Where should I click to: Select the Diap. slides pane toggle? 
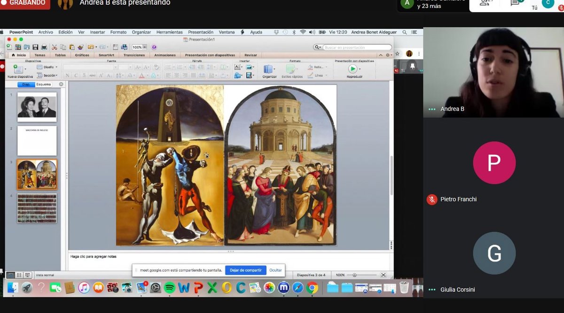pyautogui.click(x=26, y=84)
